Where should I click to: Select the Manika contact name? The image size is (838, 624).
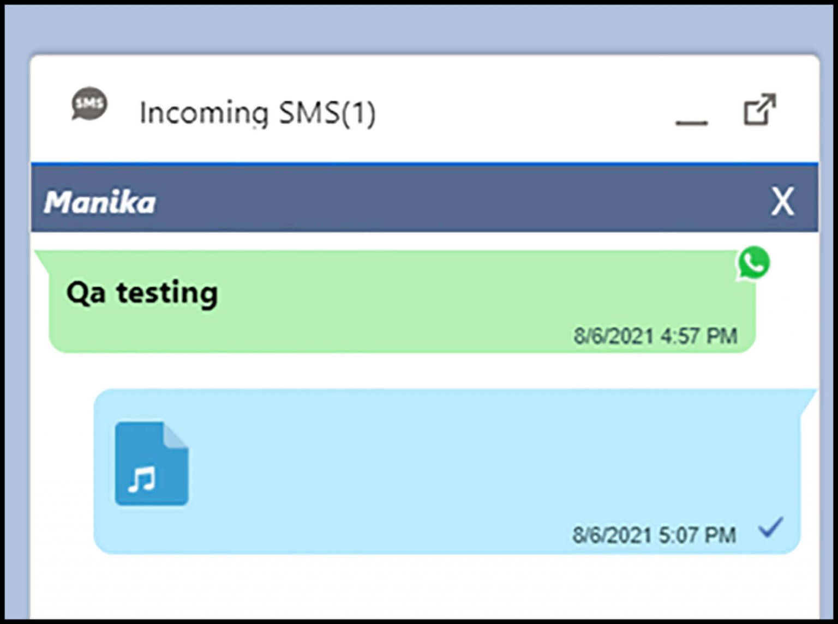point(99,202)
